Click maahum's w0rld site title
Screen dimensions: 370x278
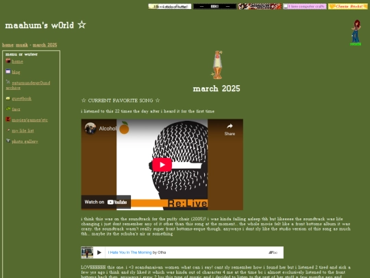(45, 25)
